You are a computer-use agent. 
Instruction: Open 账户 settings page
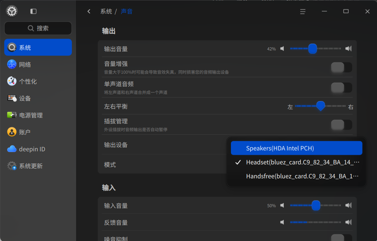(x=38, y=132)
